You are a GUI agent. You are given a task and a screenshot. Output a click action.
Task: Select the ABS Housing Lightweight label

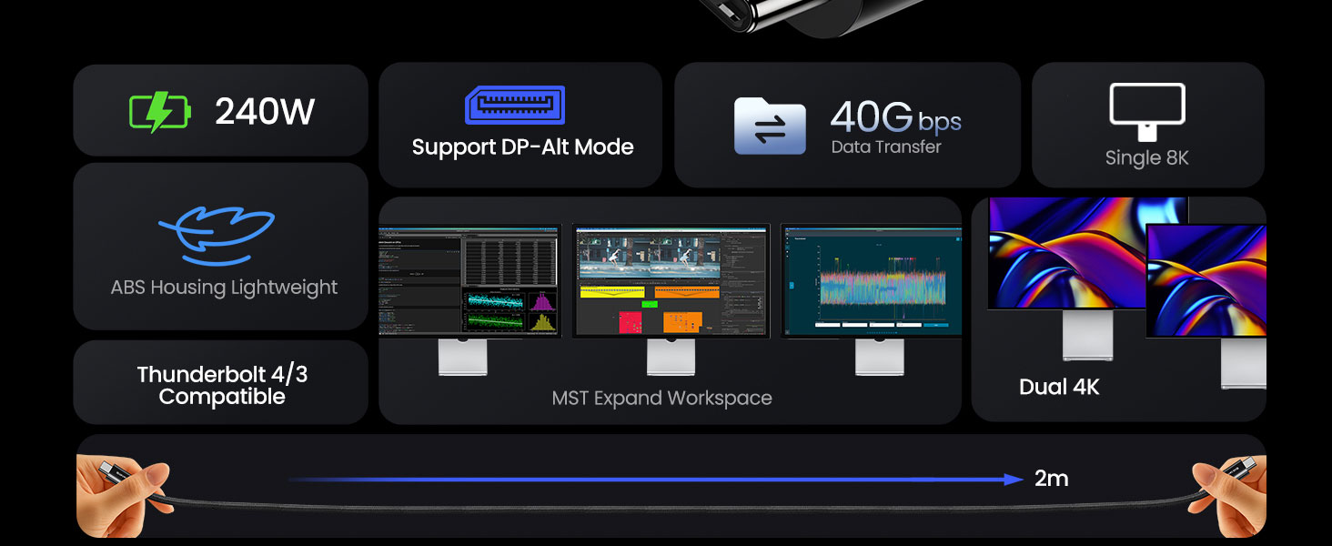coord(224,288)
